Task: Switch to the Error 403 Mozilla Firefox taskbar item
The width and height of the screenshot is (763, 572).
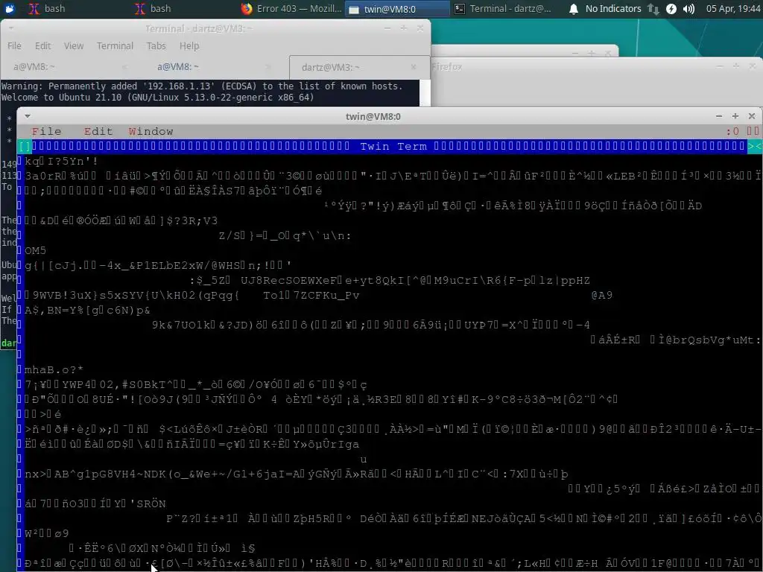Action: point(291,9)
